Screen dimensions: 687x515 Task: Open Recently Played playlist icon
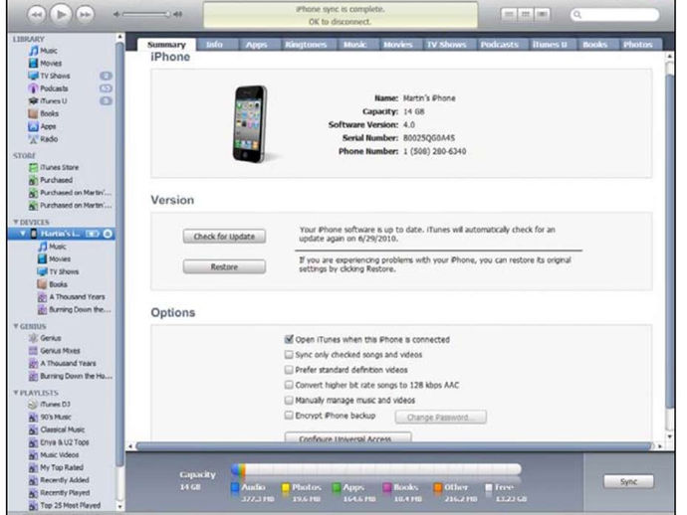33,493
